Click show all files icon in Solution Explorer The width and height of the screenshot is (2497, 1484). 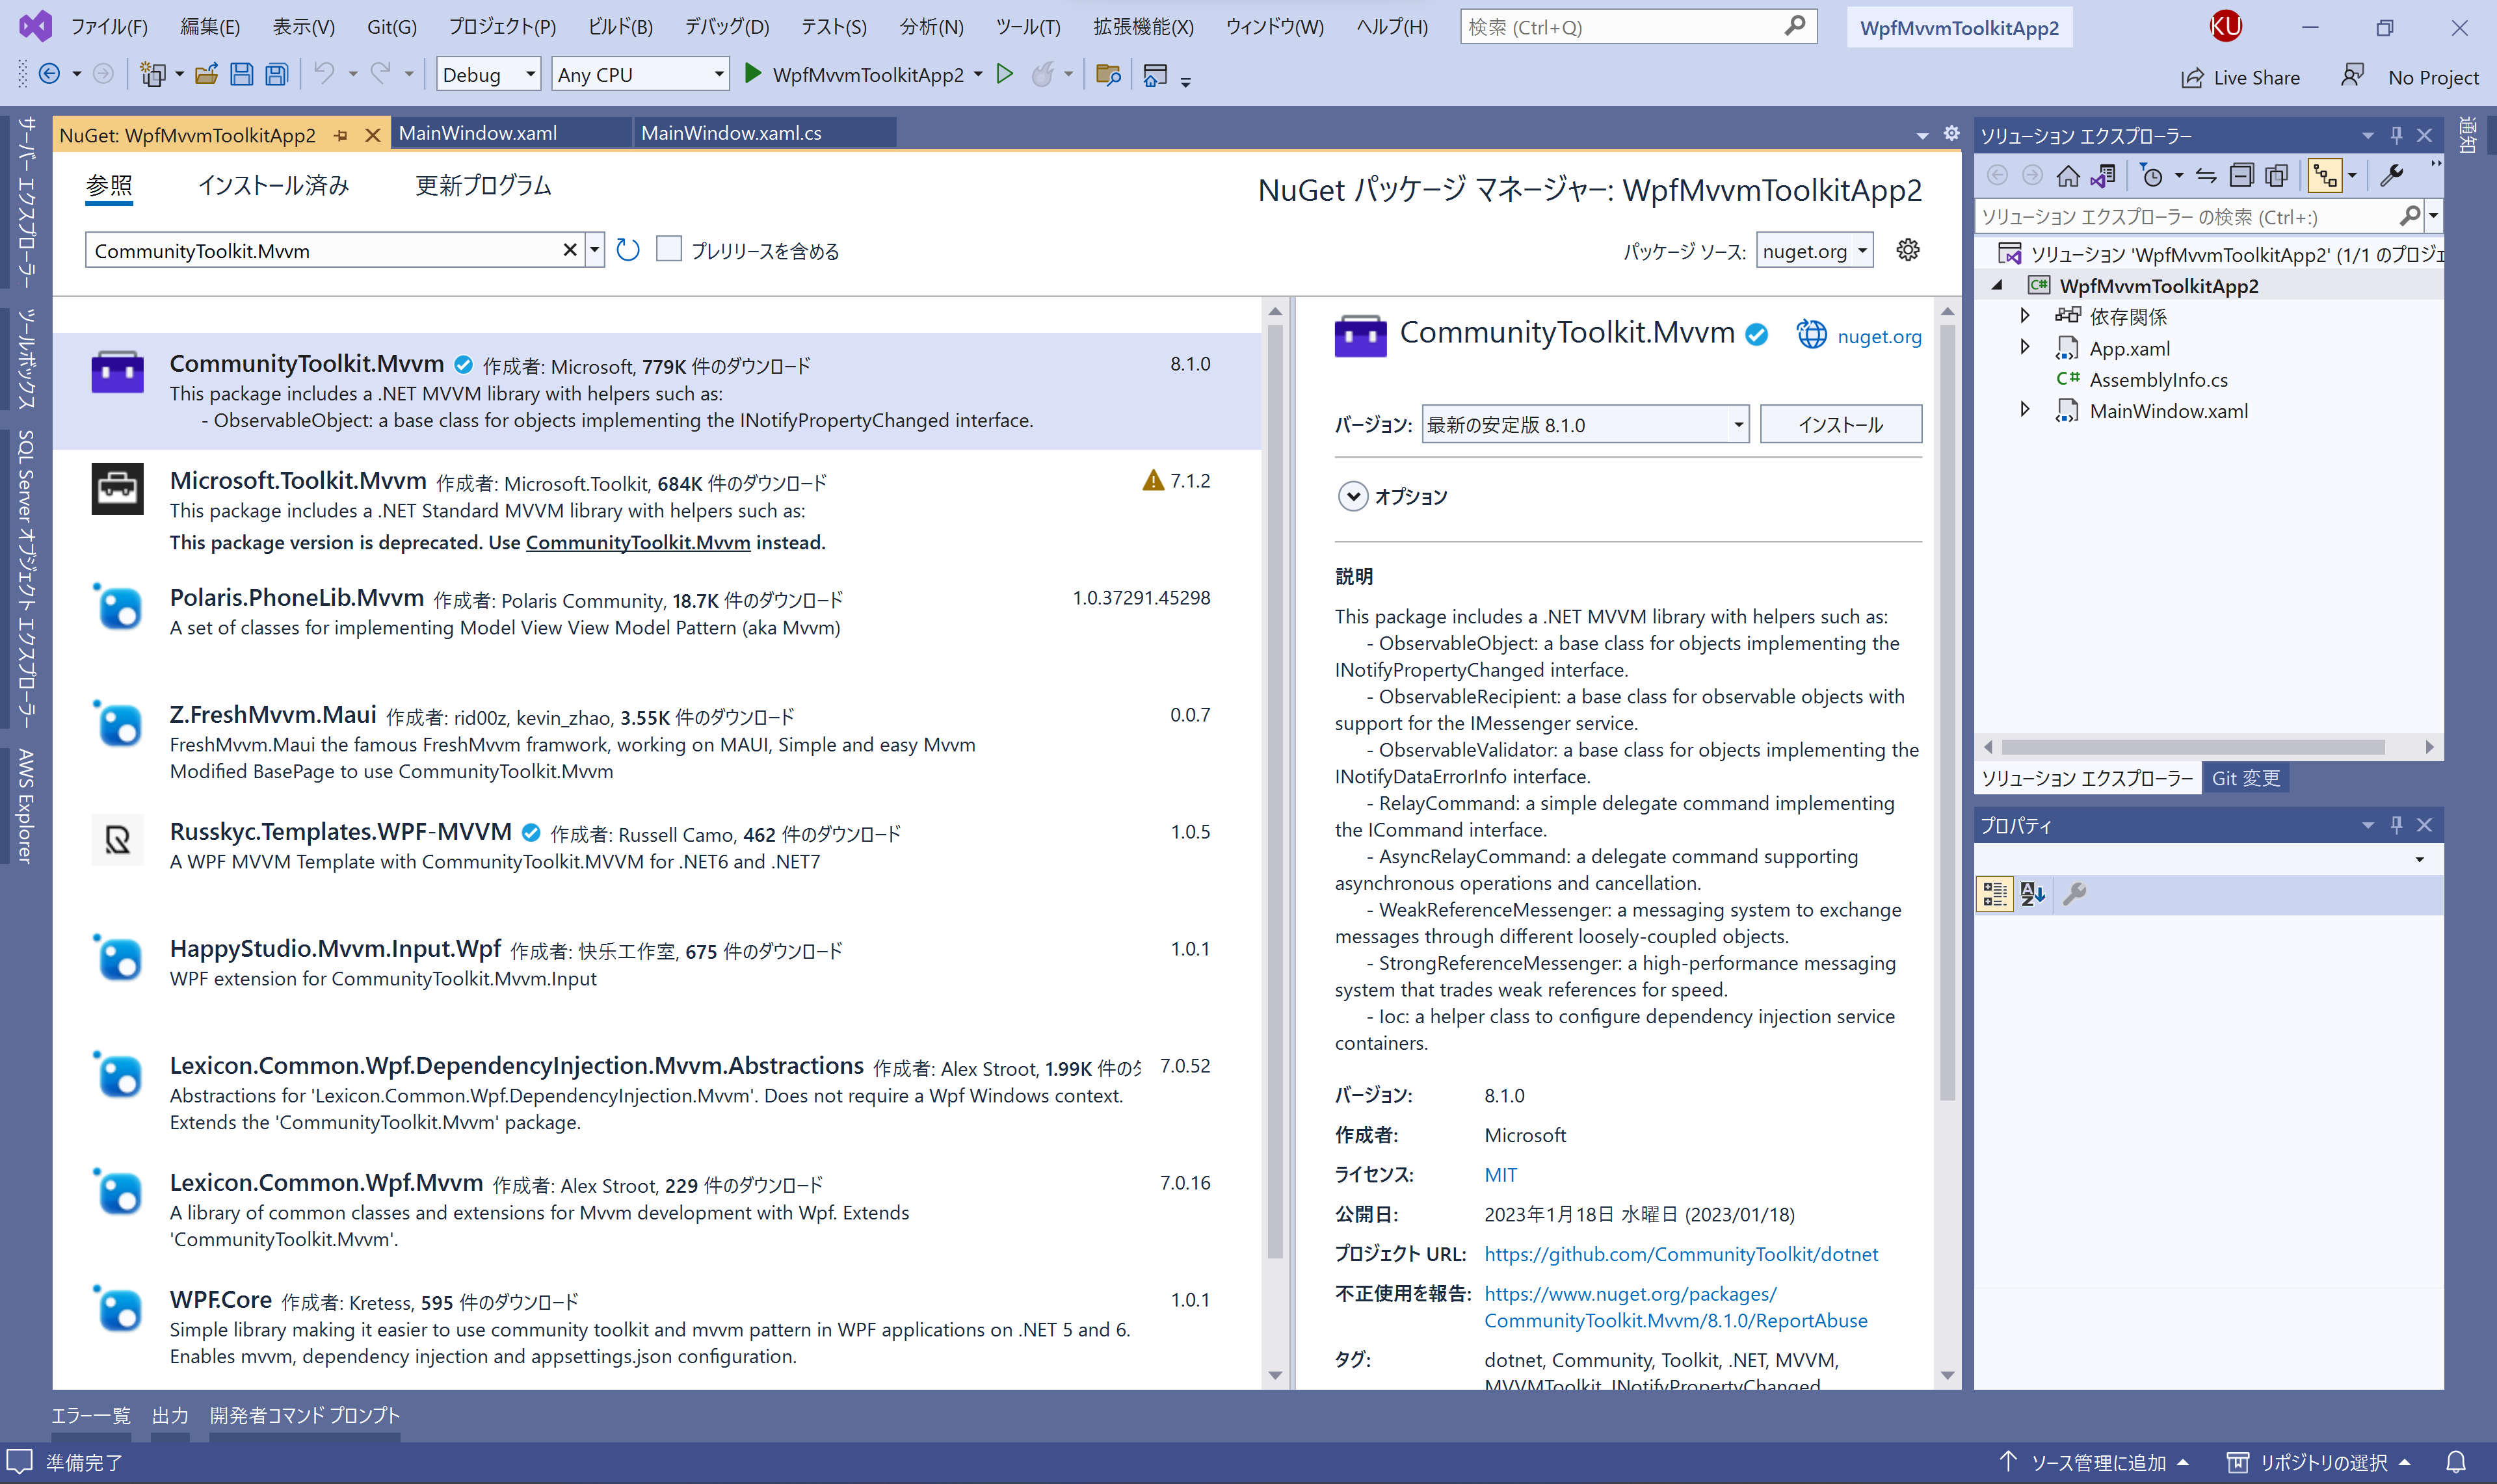[x=2276, y=176]
